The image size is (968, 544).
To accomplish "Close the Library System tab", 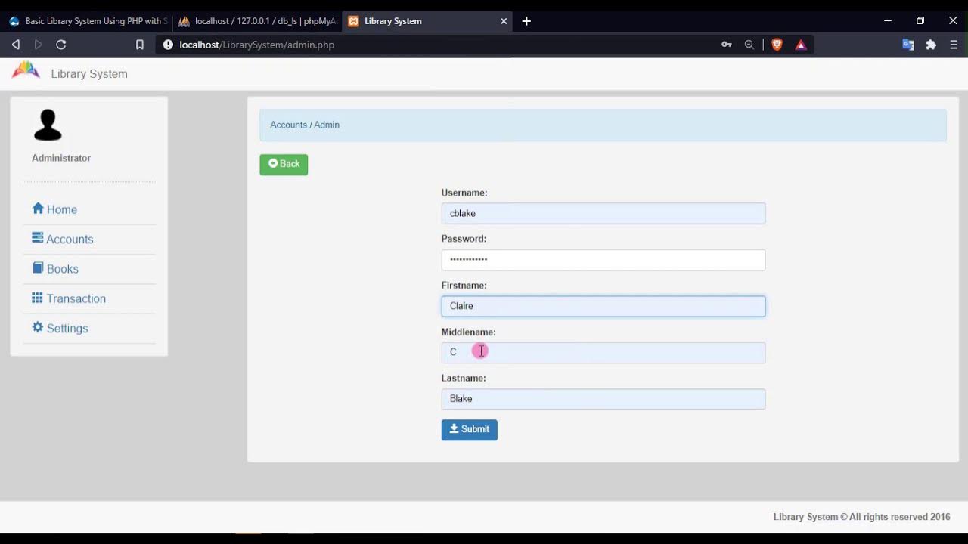I will pyautogui.click(x=504, y=21).
